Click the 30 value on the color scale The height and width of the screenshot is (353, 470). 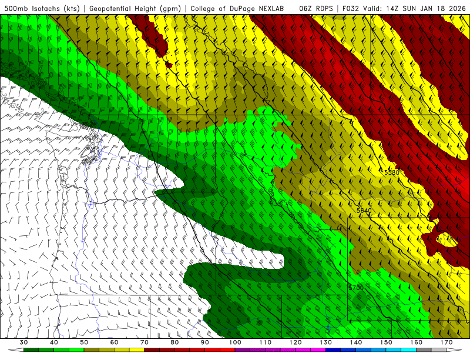tap(23, 342)
